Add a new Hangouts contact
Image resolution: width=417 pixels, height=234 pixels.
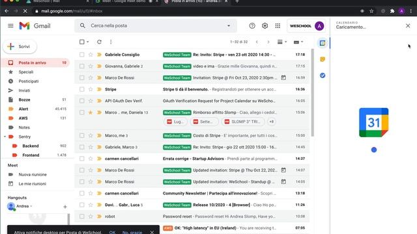65,207
